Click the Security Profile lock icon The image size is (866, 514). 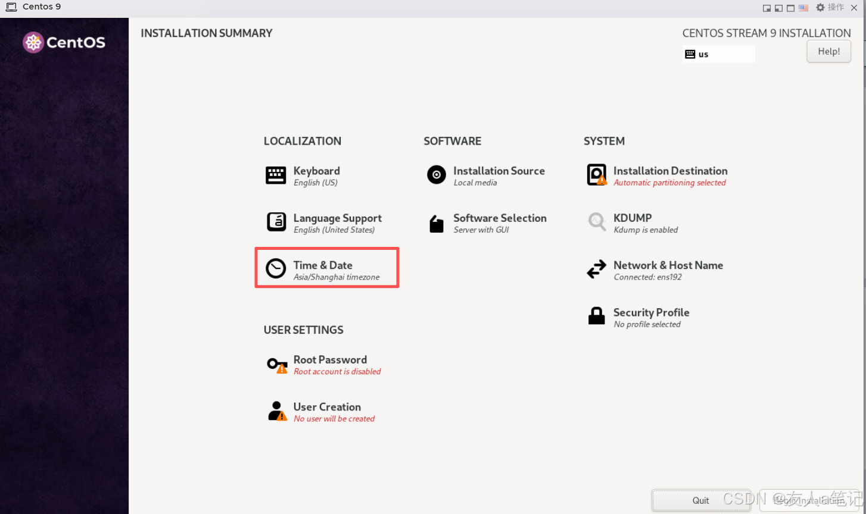596,316
